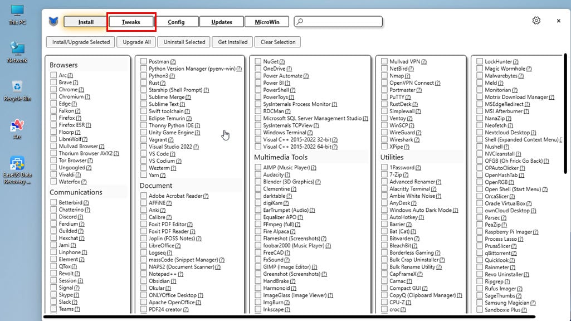
Task: Tick the VS Code checkbox
Action: pyautogui.click(x=144, y=154)
